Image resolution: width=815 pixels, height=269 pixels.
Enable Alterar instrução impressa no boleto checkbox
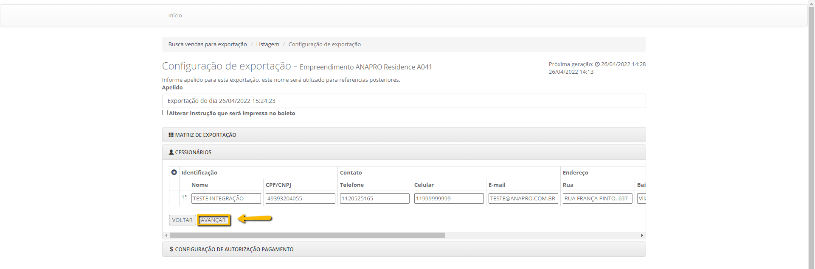(x=165, y=113)
